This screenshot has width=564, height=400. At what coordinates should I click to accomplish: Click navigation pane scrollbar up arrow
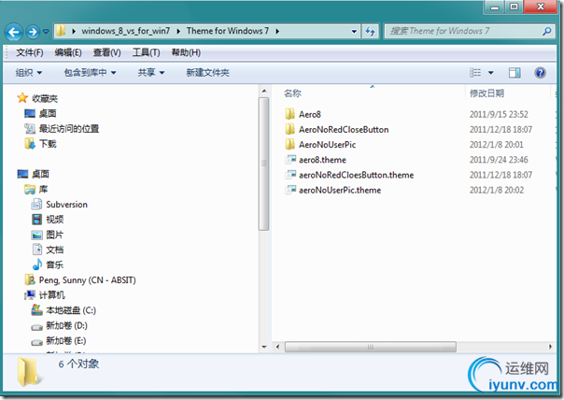click(264, 91)
